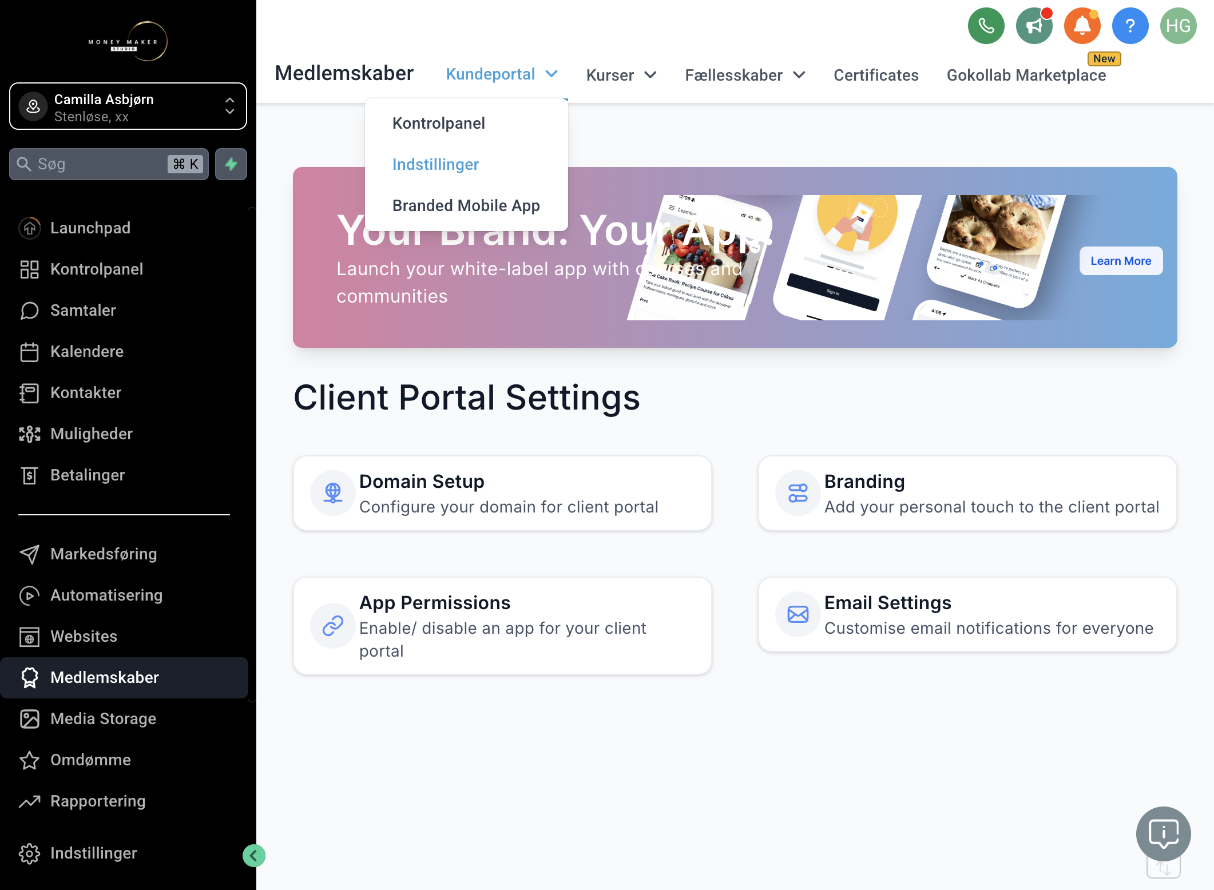Open the floating chat feedback widget
The width and height of the screenshot is (1214, 890).
coord(1164,833)
